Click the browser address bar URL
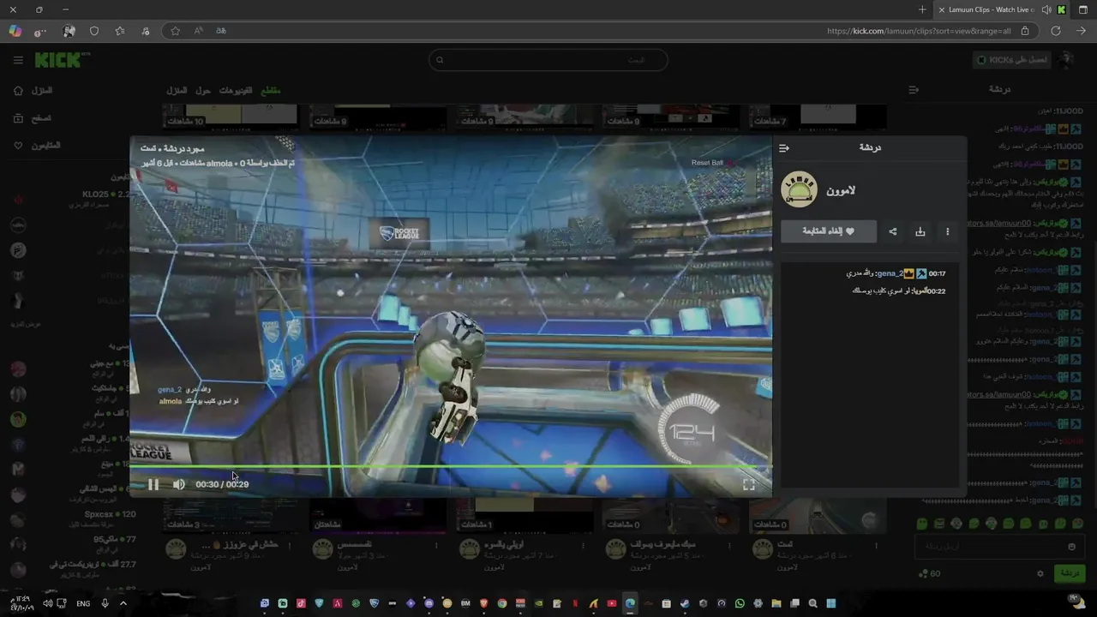This screenshot has height=617, width=1097. click(919, 31)
